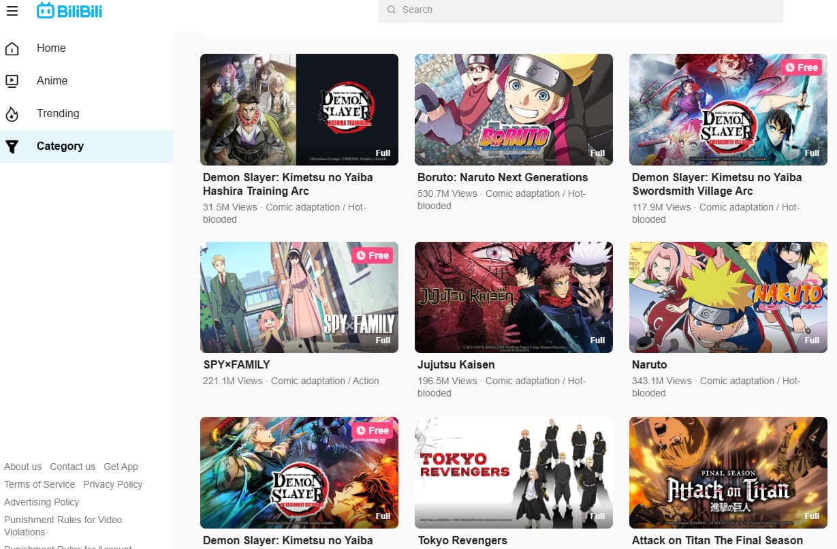The height and width of the screenshot is (549, 837).
Task: Click the Home house icon
Action: pyautogui.click(x=12, y=48)
